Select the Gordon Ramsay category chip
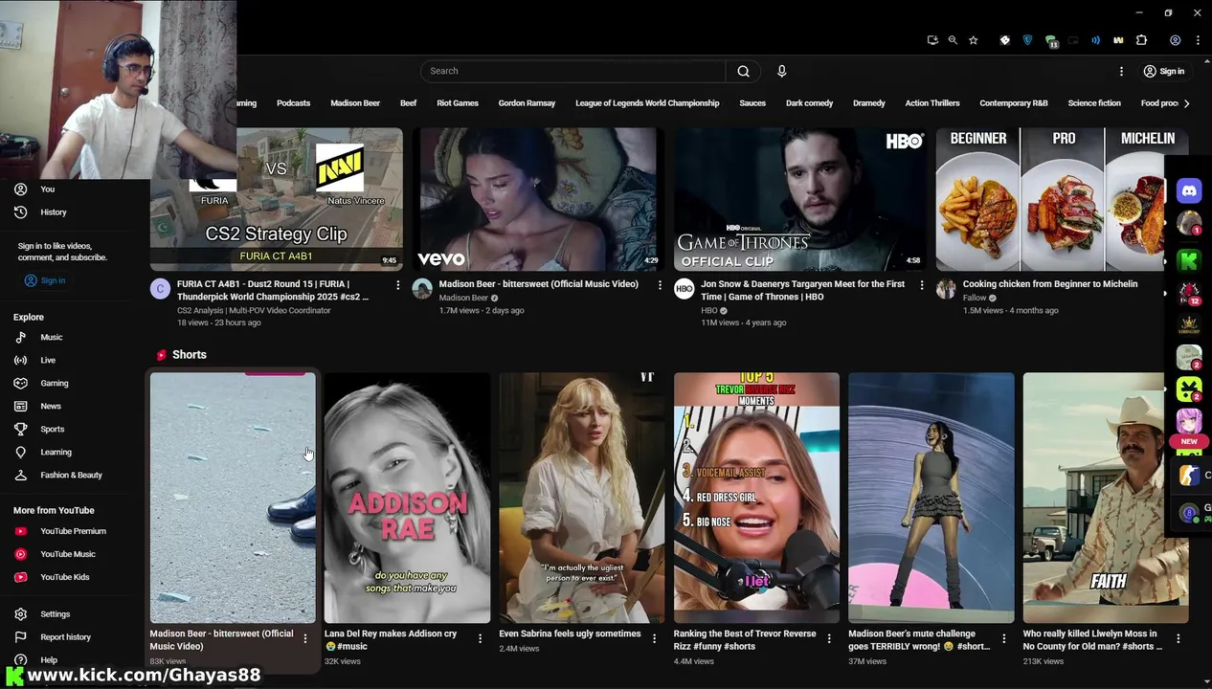 pyautogui.click(x=527, y=103)
